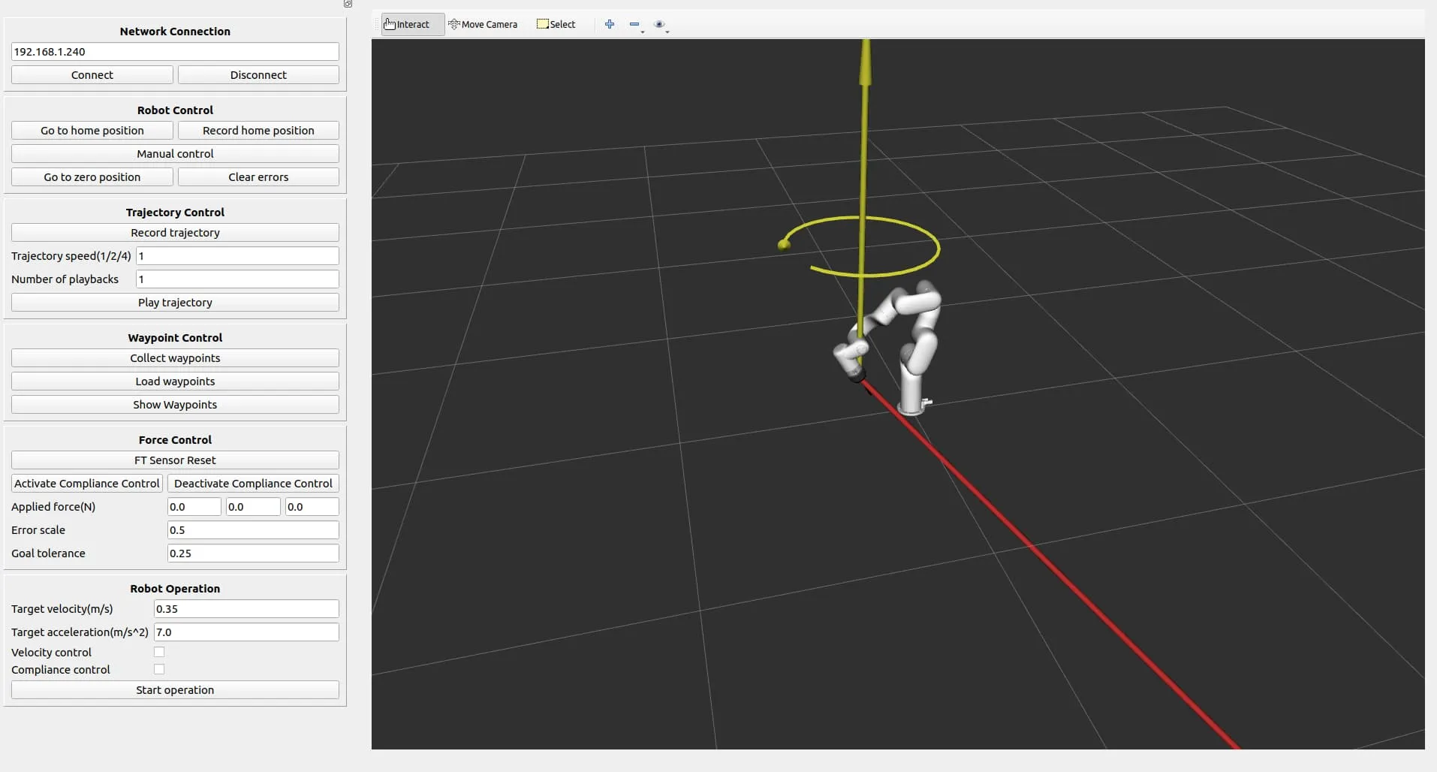Viewport: 1437px width, 772px height.
Task: Click the Target velocity input field
Action: 246,609
